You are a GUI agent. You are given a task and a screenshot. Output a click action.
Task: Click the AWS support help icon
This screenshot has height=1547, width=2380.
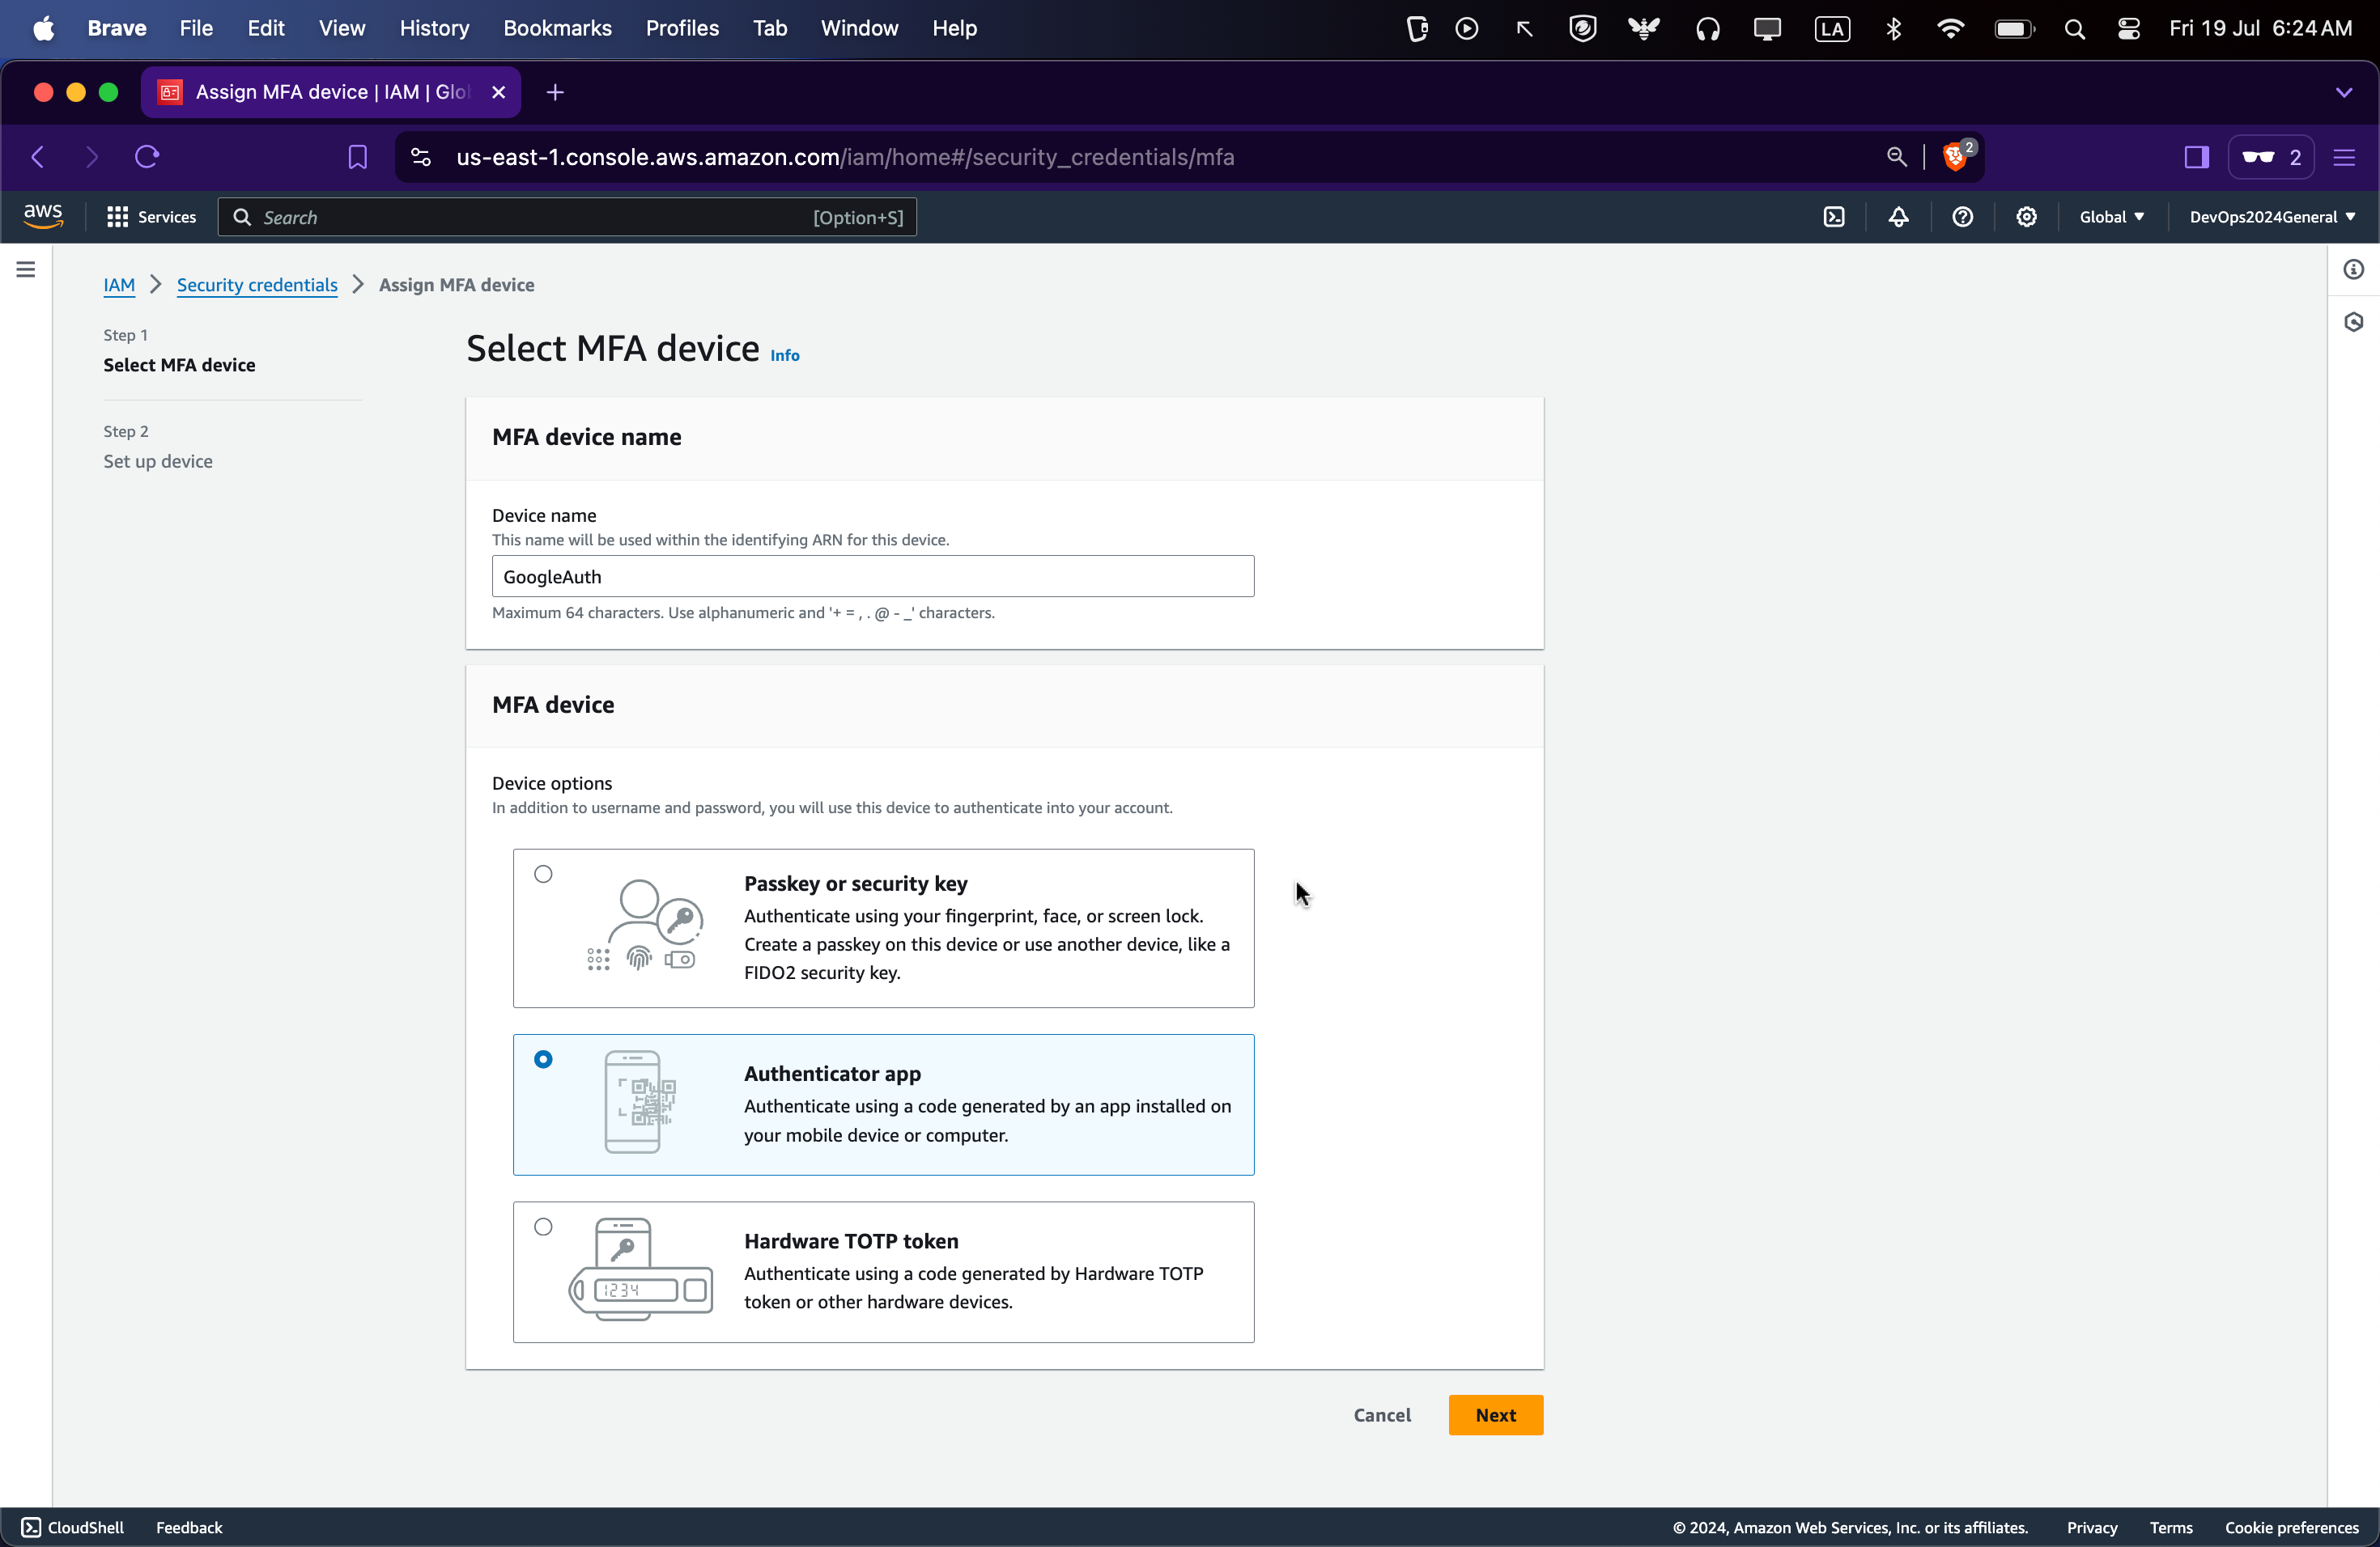(x=1962, y=217)
